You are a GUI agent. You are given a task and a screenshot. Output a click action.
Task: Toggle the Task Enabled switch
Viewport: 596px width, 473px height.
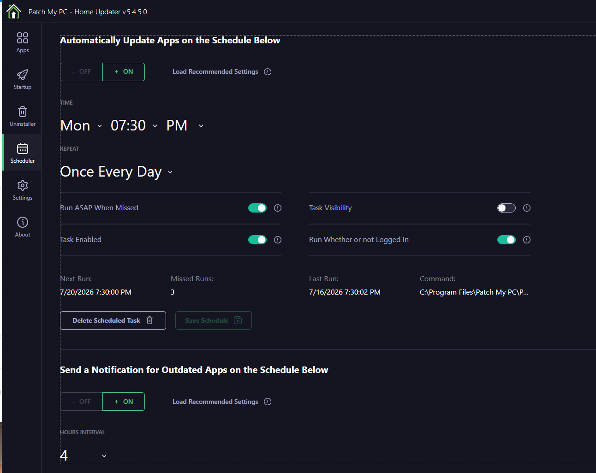(257, 240)
